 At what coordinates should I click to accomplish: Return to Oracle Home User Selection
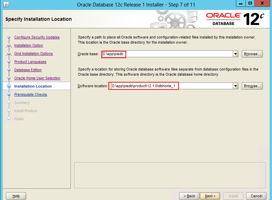click(37, 78)
